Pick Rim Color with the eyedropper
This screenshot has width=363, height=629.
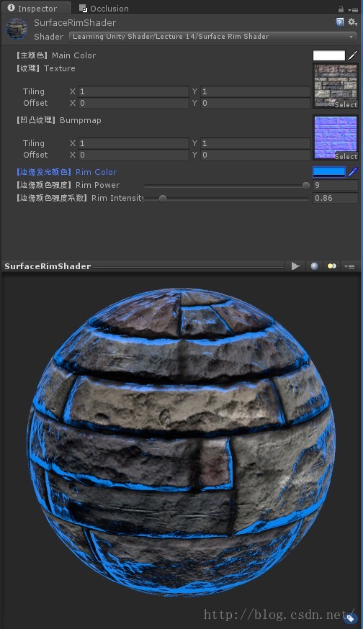point(353,172)
